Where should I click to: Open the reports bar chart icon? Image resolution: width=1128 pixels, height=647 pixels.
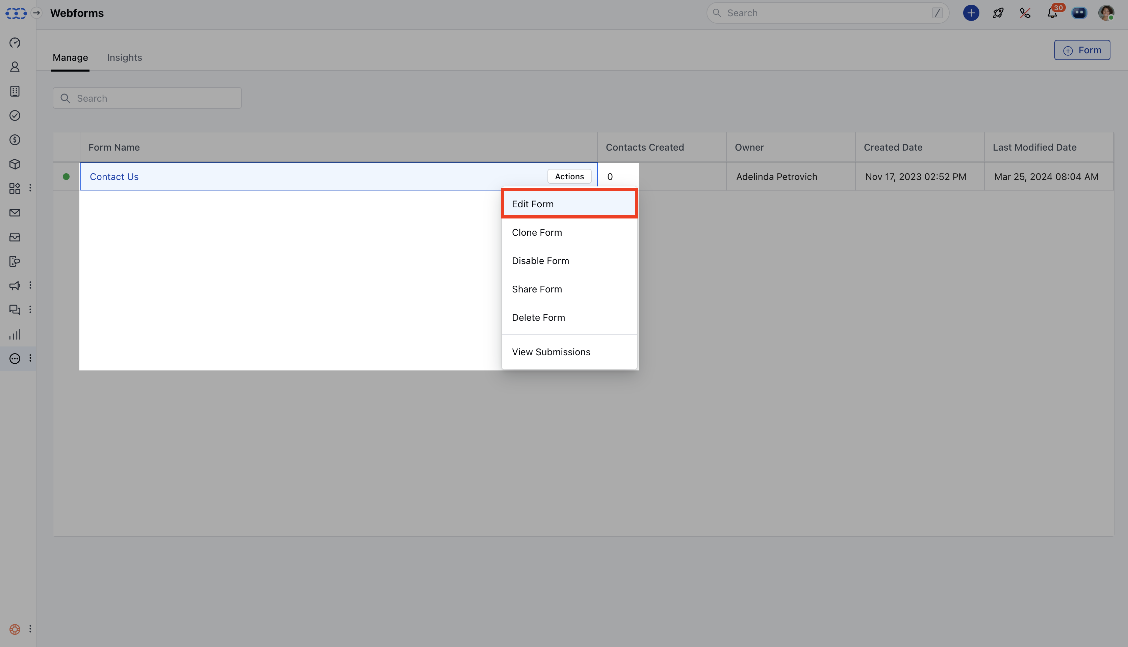click(x=15, y=334)
